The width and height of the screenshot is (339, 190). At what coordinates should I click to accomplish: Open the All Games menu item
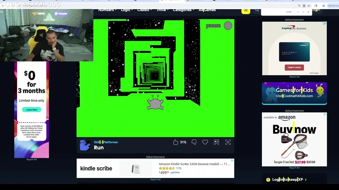[x=207, y=10]
